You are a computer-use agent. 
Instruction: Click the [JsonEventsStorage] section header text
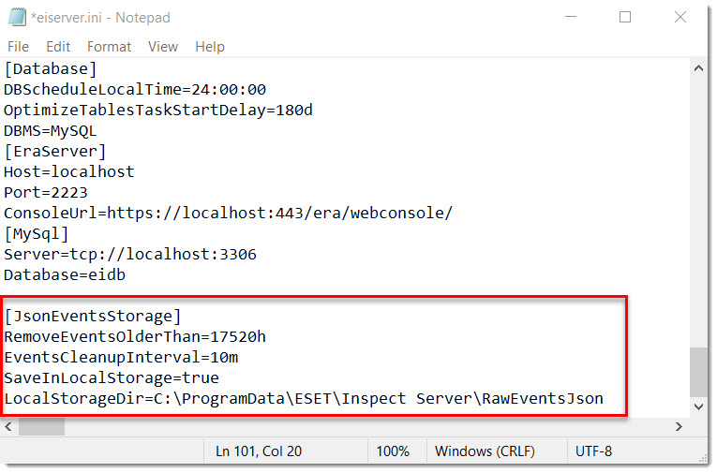tap(93, 317)
